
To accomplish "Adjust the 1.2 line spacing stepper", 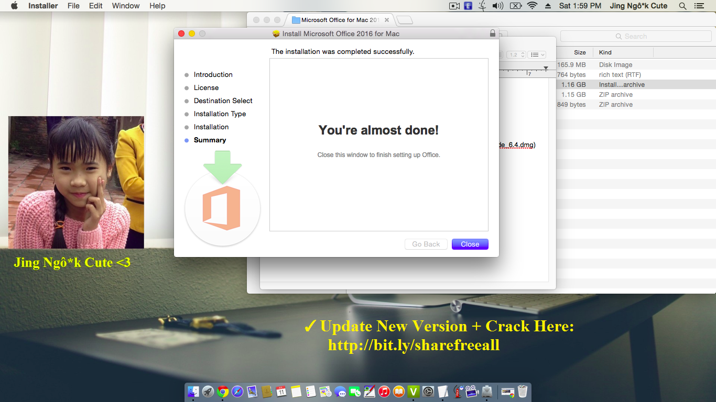I will (x=523, y=54).
